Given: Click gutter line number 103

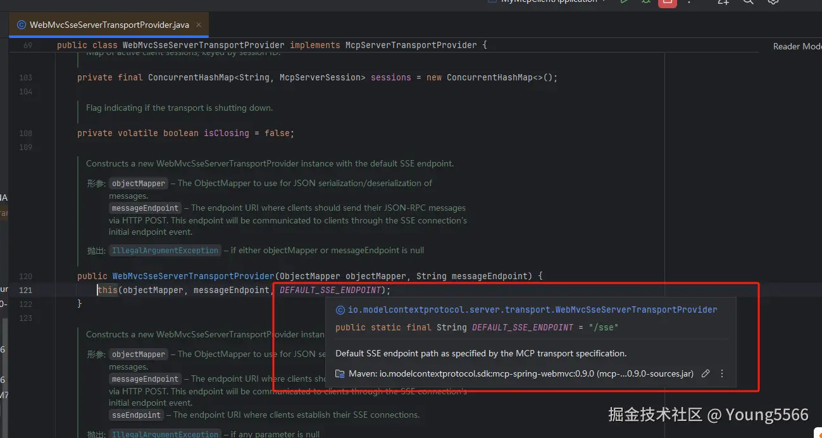Looking at the screenshot, I should [x=25, y=77].
